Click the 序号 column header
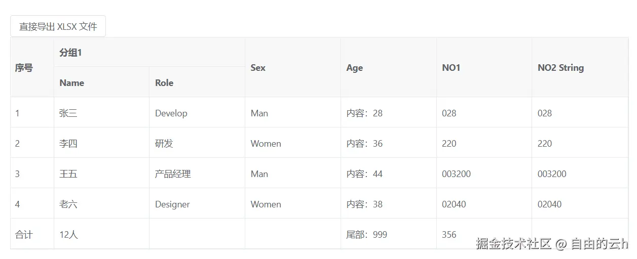637x259 pixels. click(24, 68)
